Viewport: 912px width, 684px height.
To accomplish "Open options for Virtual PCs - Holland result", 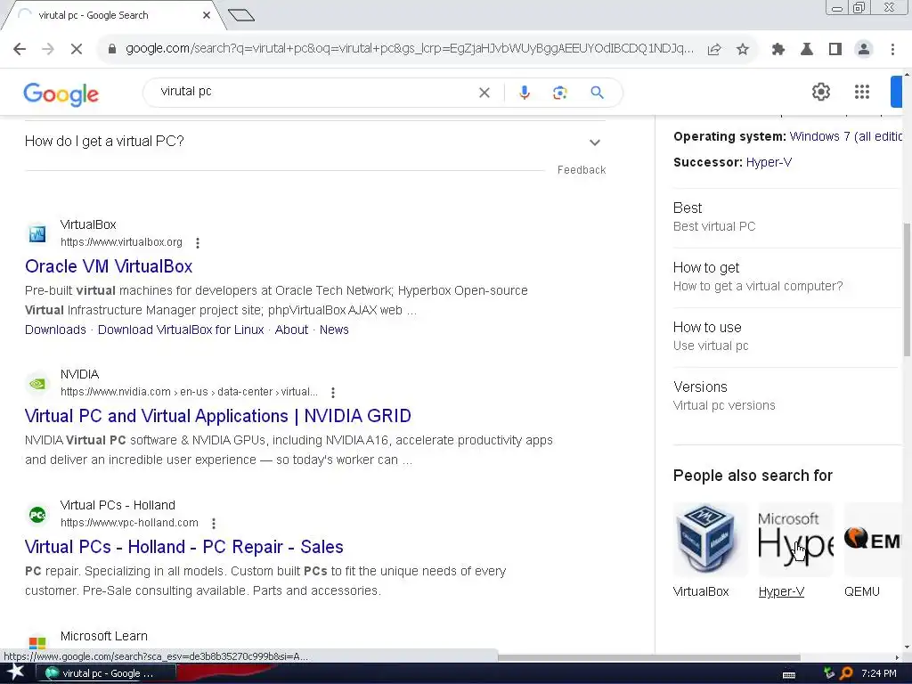I will click(214, 524).
